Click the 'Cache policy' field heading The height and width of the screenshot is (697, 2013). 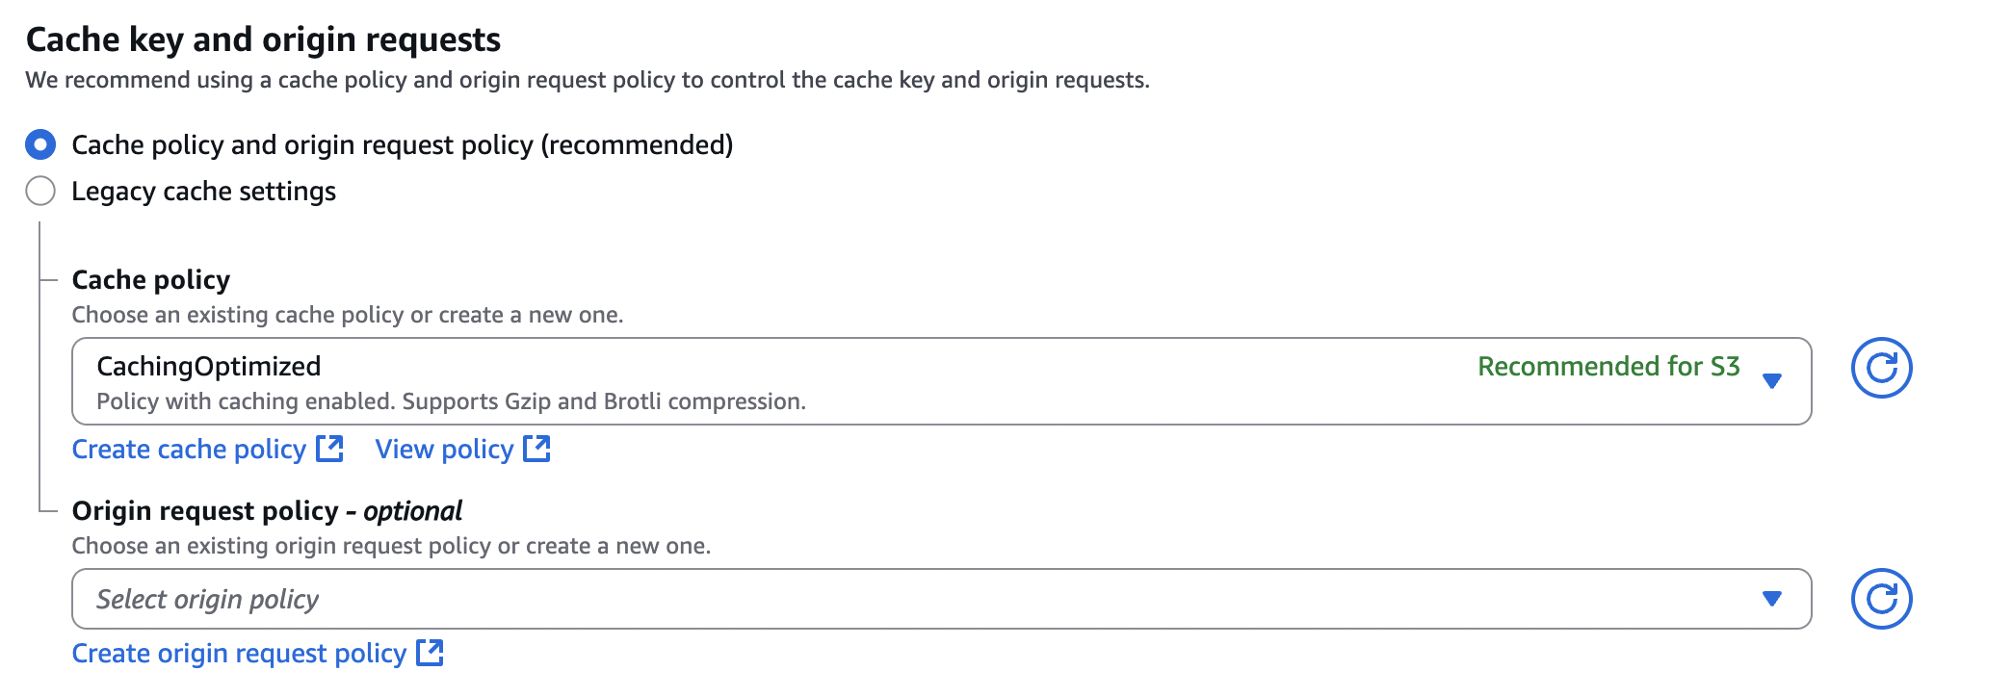[x=151, y=280]
